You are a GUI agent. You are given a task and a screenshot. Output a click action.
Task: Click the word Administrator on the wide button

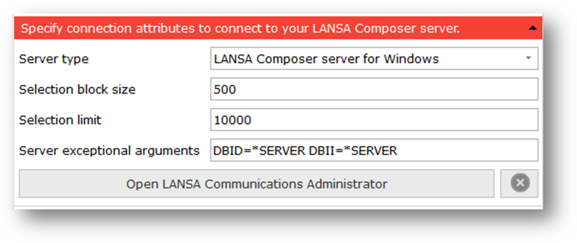pos(347,184)
